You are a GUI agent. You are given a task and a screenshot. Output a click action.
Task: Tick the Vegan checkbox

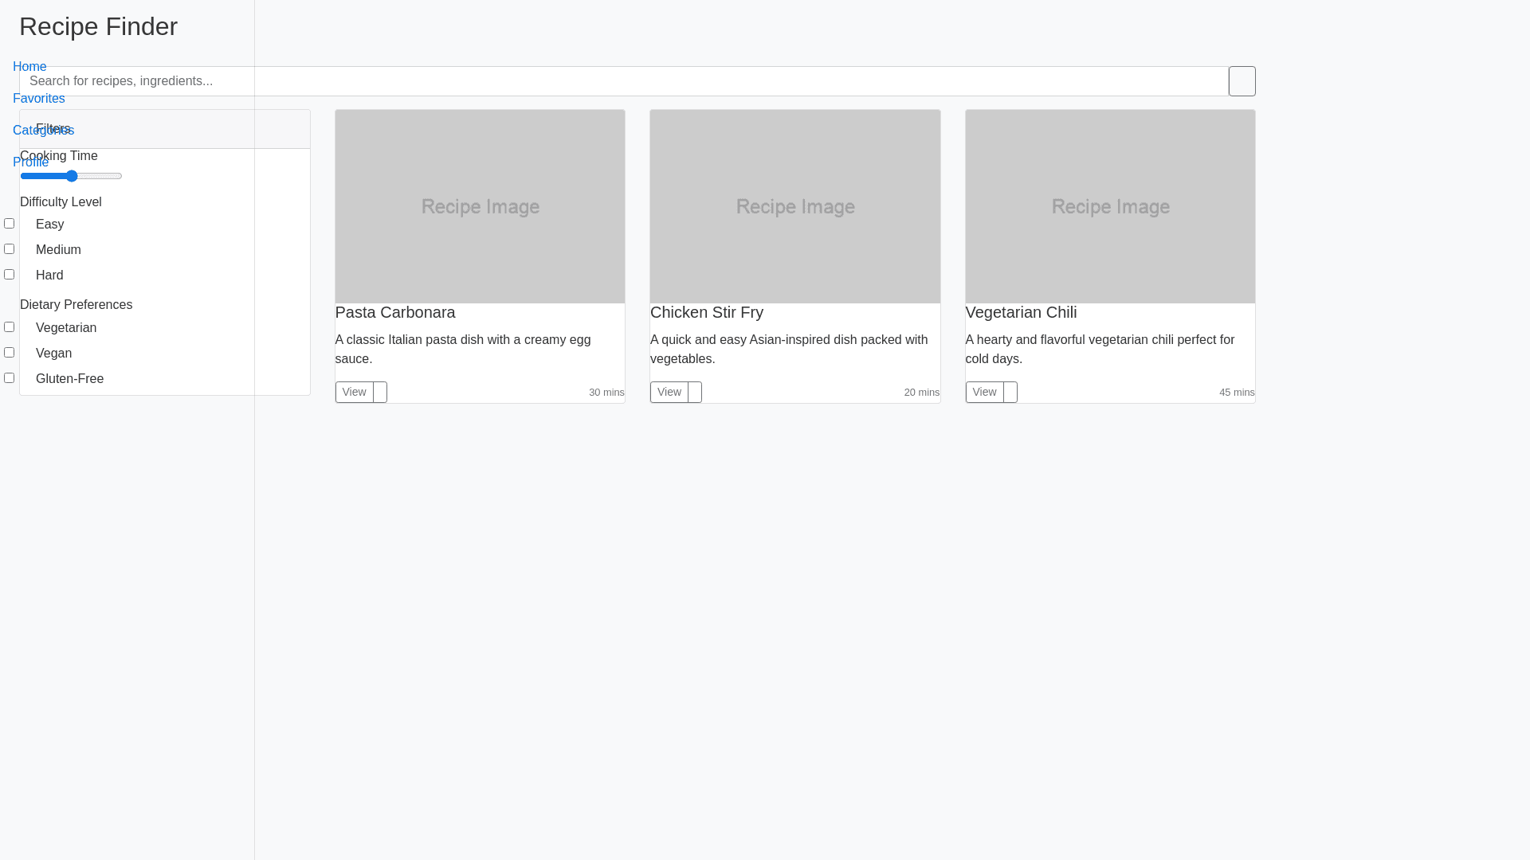(x=10, y=353)
